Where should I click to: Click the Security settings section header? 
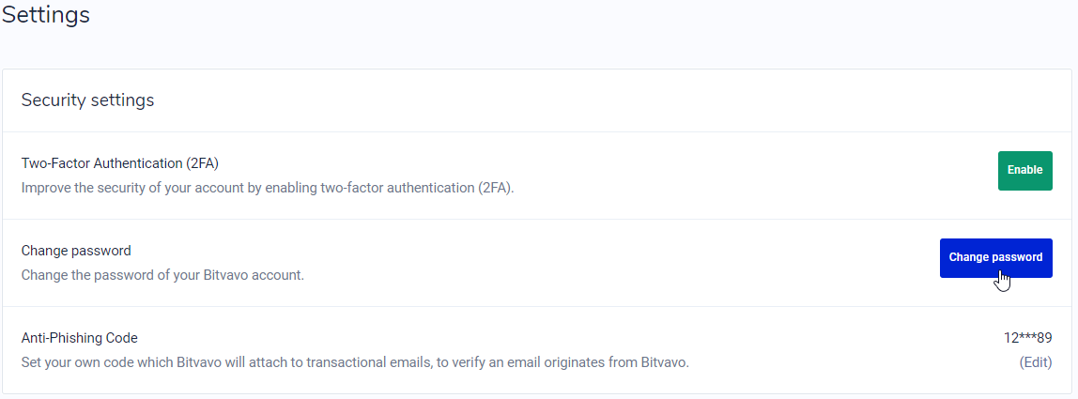tap(88, 100)
